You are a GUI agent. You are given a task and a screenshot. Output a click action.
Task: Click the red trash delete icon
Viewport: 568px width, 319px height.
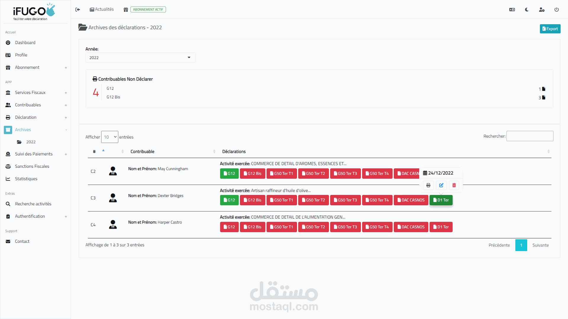(454, 185)
